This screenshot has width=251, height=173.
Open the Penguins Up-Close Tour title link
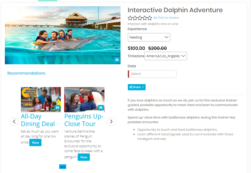point(84,120)
